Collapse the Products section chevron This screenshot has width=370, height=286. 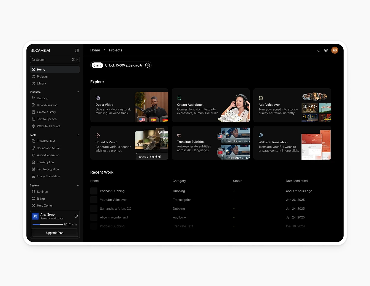coord(78,92)
